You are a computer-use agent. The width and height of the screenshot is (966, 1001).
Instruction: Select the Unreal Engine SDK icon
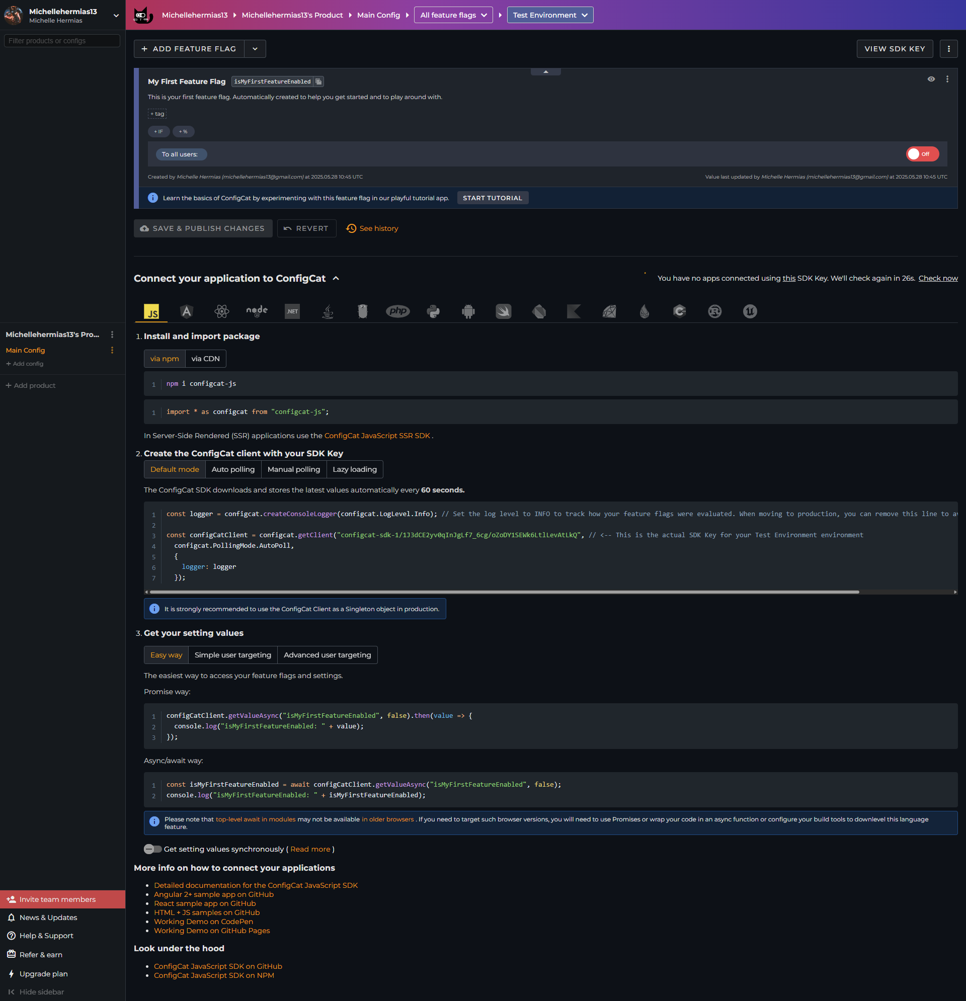[x=750, y=311]
